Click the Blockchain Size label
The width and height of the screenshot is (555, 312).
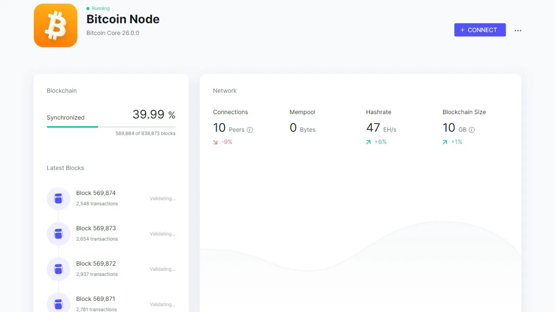tap(464, 112)
